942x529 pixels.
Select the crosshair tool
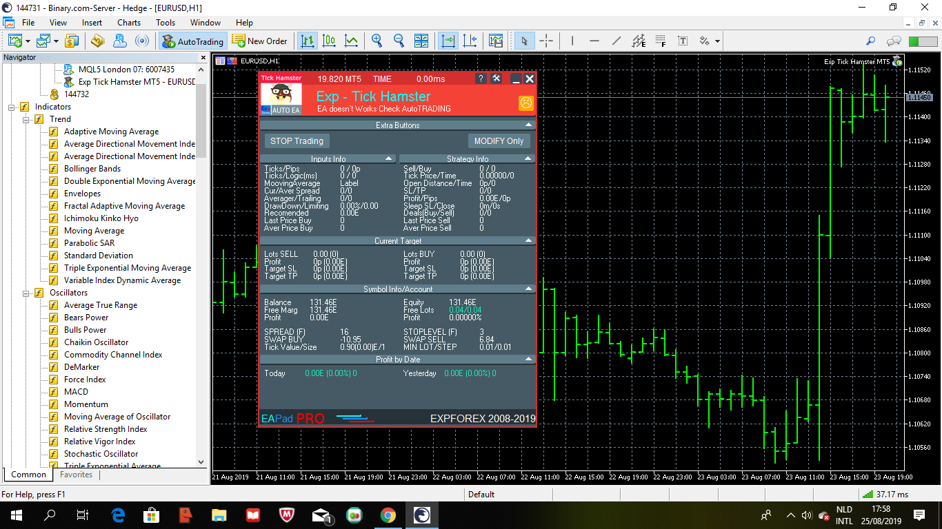[546, 41]
